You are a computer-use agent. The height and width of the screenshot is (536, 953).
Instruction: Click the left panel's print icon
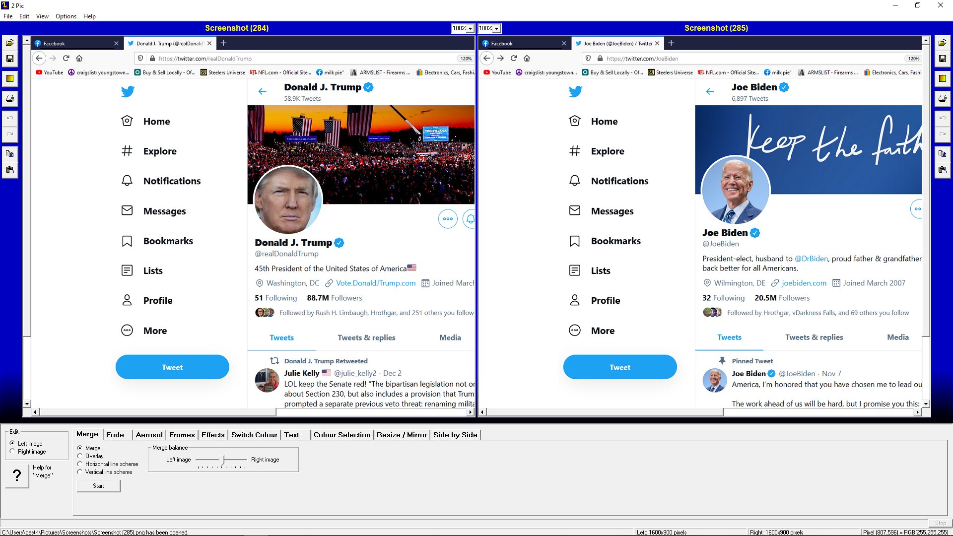9,98
